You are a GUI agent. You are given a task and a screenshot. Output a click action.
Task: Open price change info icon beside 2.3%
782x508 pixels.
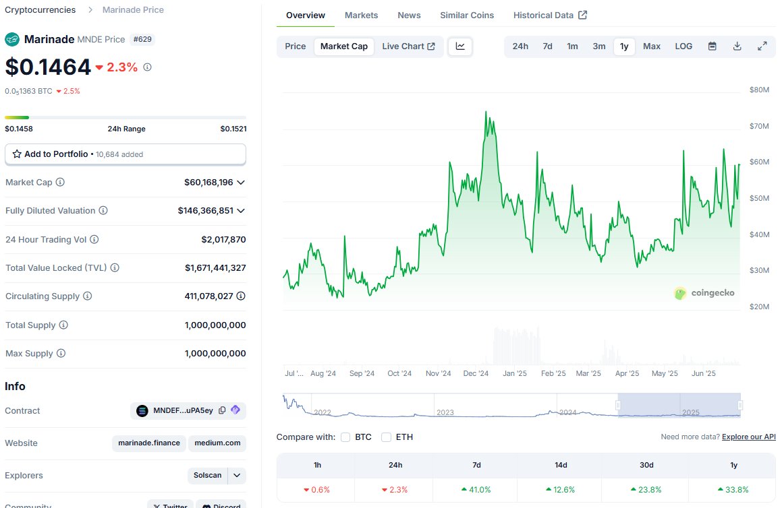[147, 67]
